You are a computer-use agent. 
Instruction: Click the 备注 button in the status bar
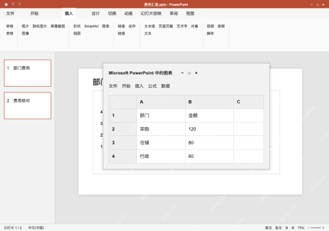tap(269, 228)
